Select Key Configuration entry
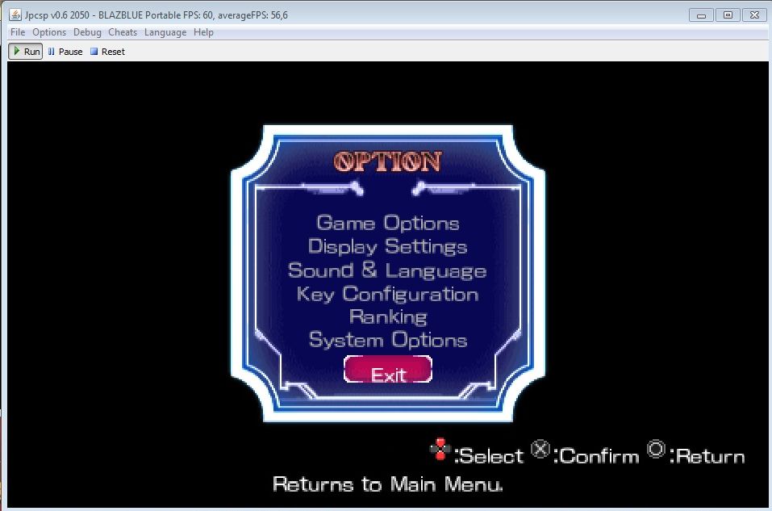Viewport: 772px width, 511px height. pyautogui.click(x=388, y=294)
